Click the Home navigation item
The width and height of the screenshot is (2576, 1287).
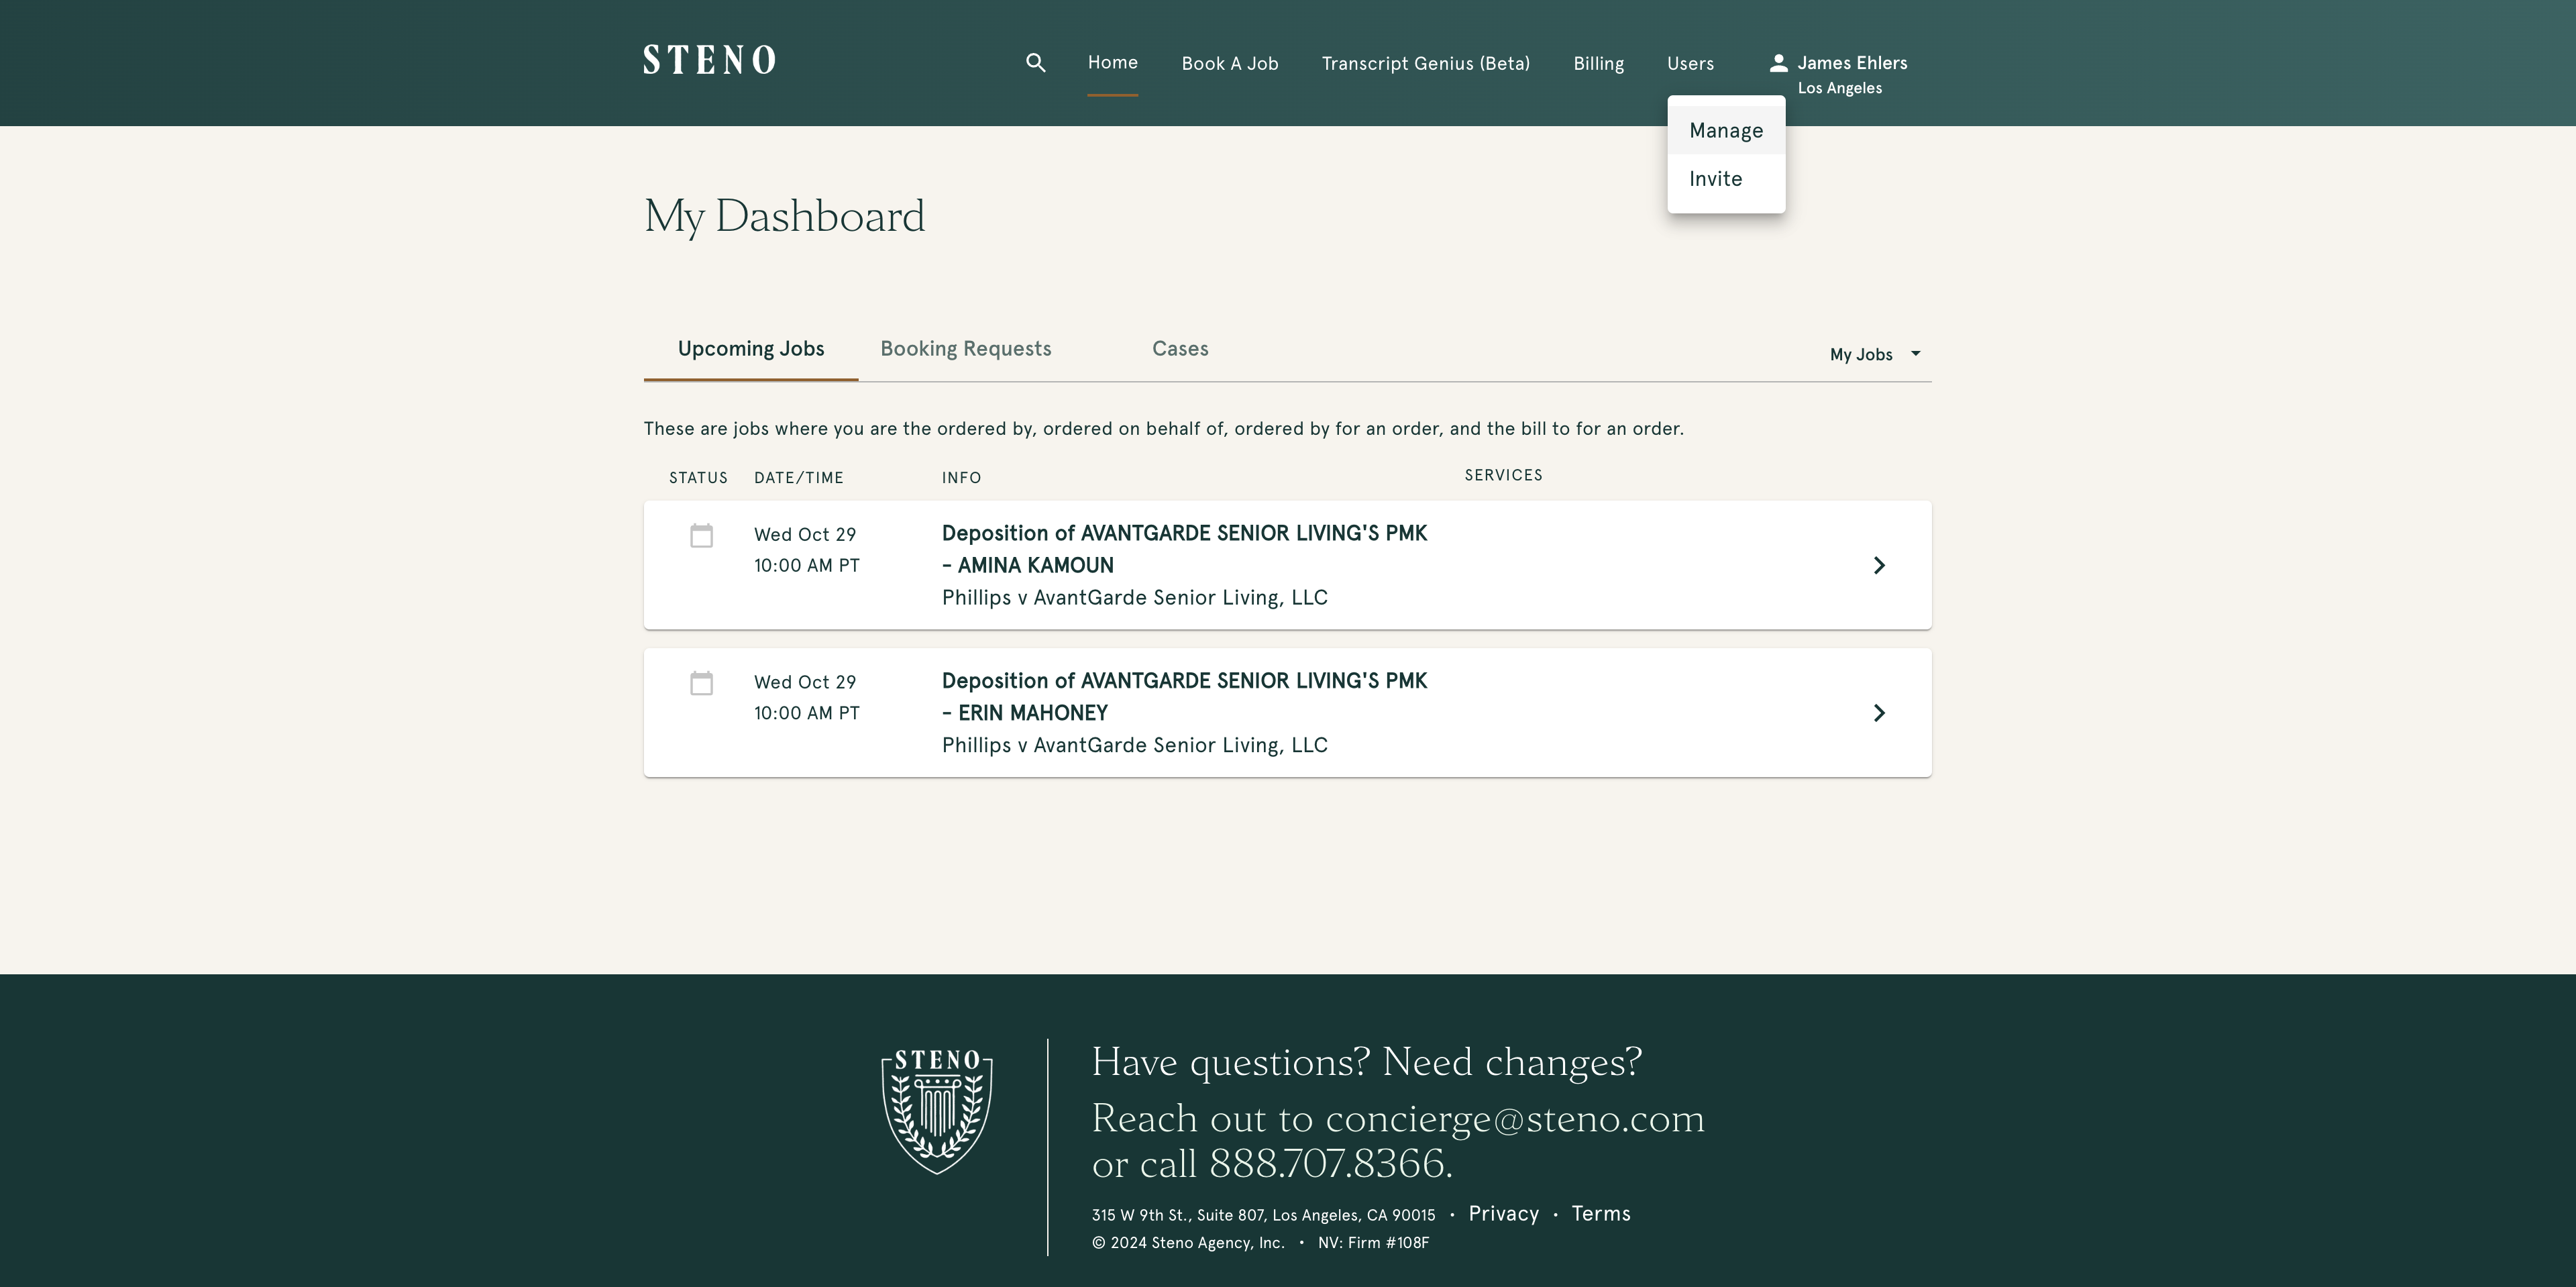[1112, 62]
